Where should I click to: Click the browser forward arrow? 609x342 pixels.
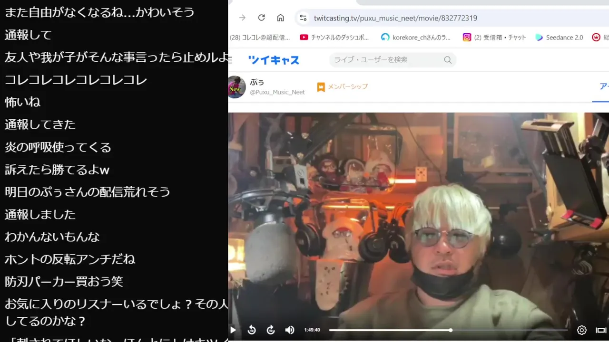click(x=242, y=18)
